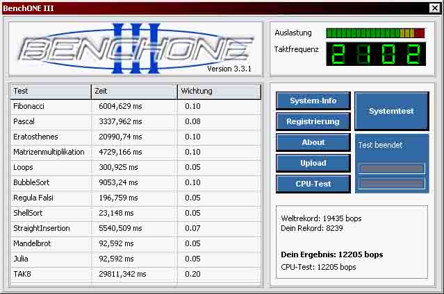Screen dimensions: 444x294
Task: Click the BenchONE III logo banner
Action: (x=136, y=49)
